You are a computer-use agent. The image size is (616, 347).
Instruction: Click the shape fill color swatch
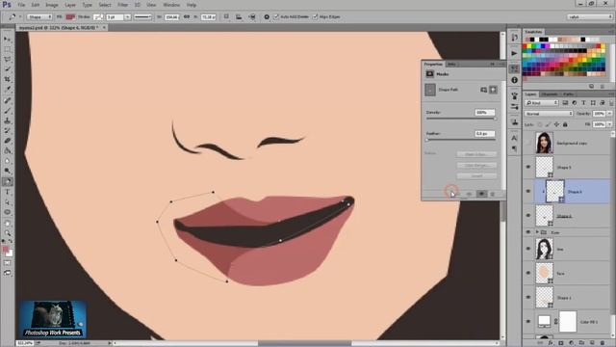pos(70,17)
